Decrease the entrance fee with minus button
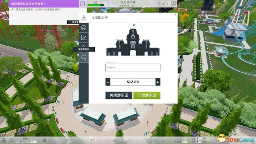 coord(108,82)
